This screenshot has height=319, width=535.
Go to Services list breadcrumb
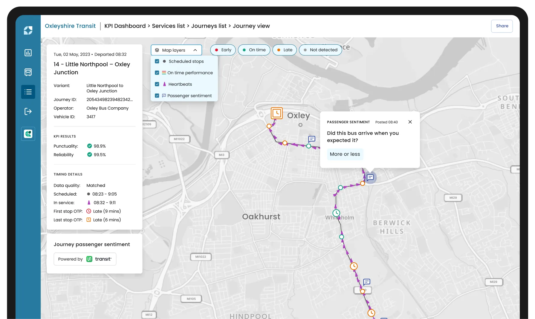click(168, 26)
